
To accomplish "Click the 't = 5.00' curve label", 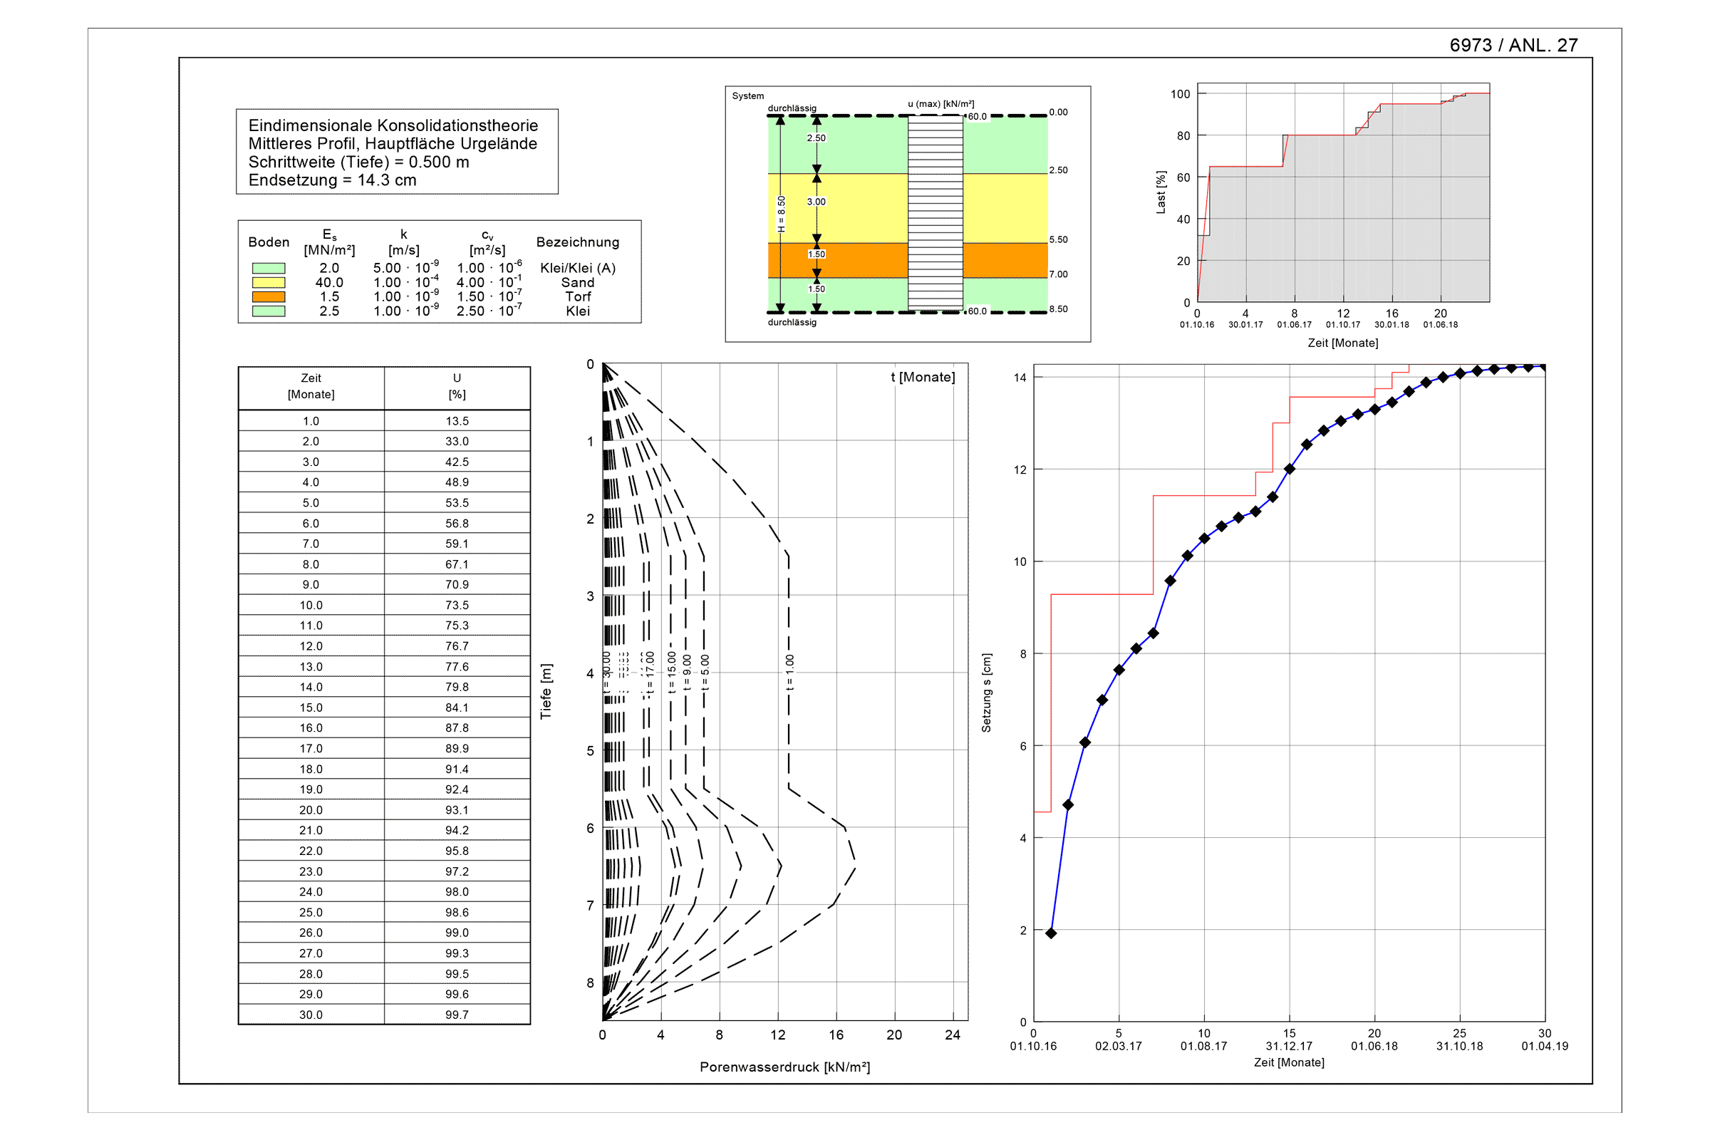I will 705,673.
